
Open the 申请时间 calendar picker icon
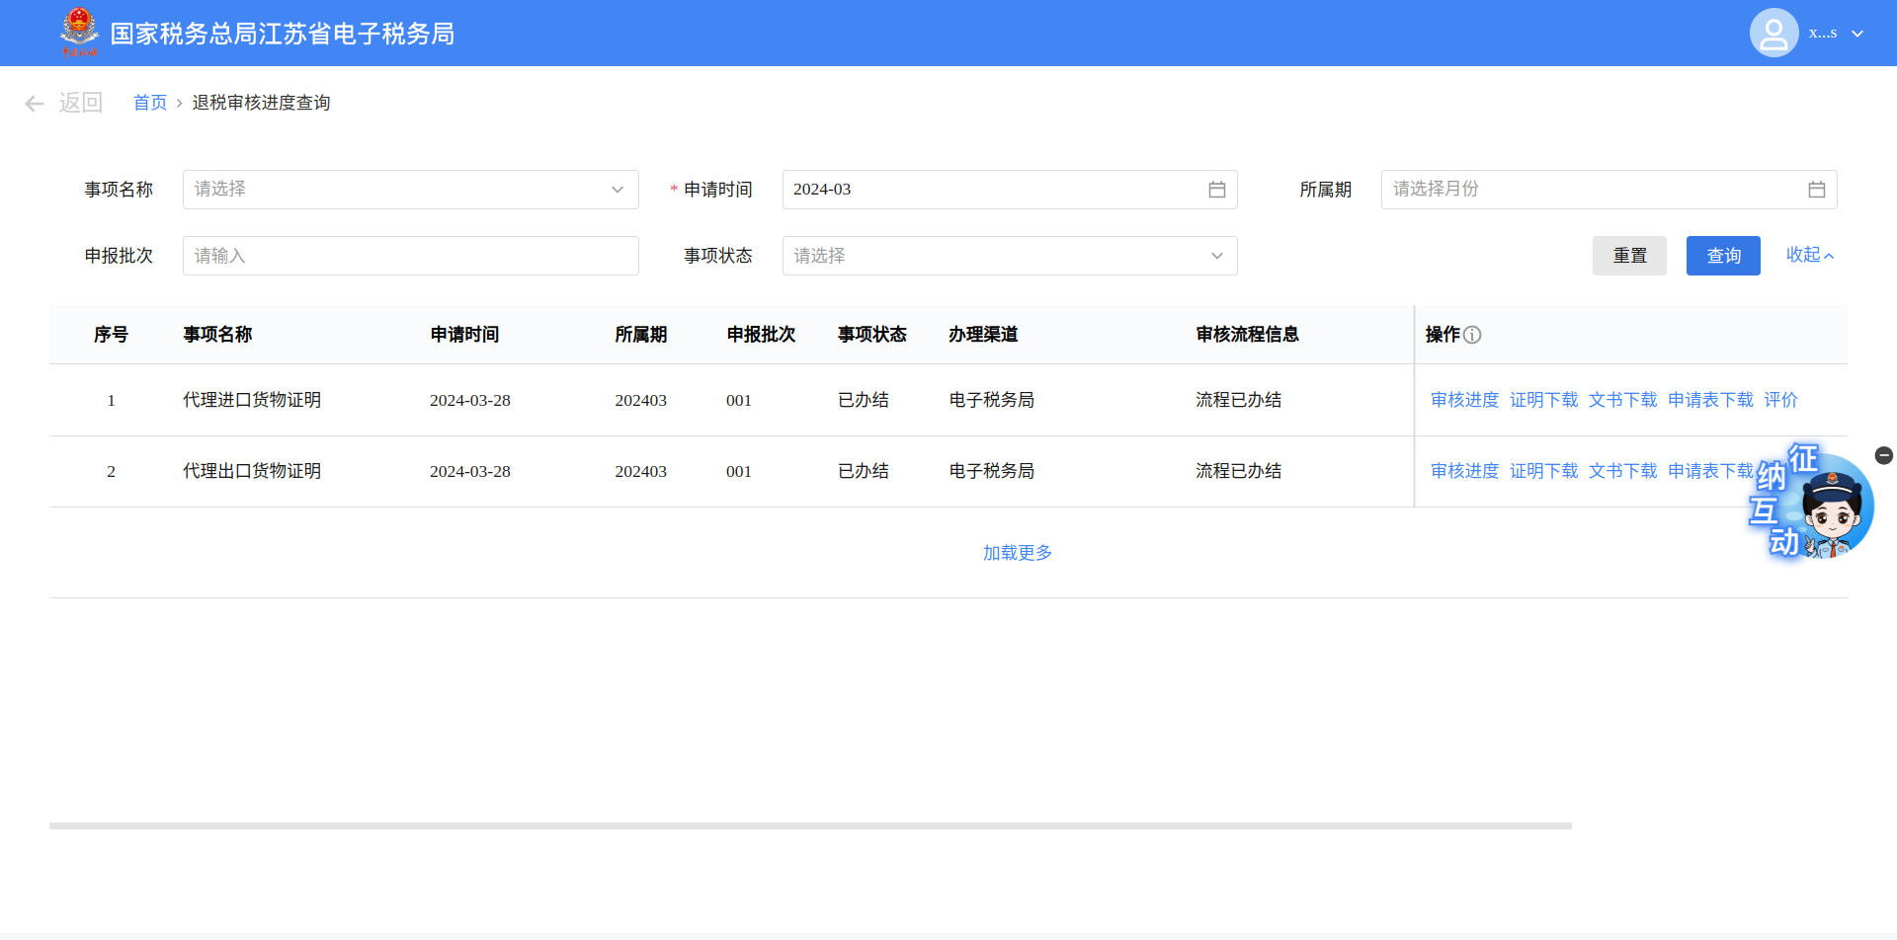pyautogui.click(x=1216, y=190)
